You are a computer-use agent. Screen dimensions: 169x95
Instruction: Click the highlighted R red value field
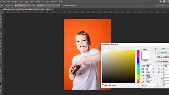point(149,76)
